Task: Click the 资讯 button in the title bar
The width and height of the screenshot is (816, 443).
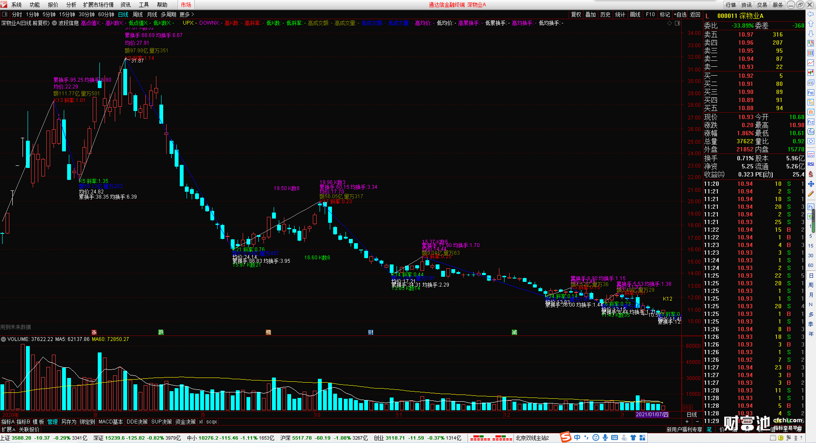Action: 747,5
